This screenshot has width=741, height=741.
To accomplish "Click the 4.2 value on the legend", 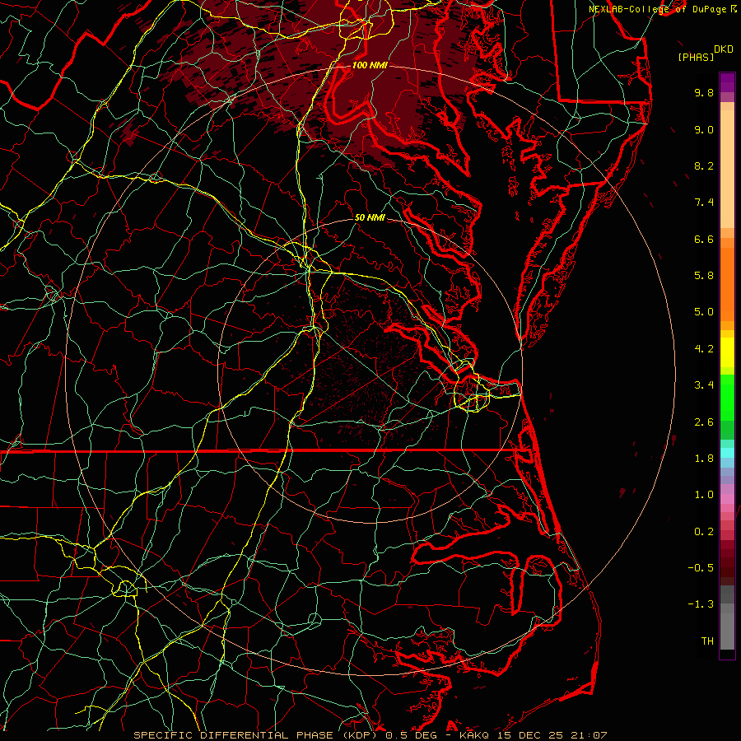I will point(704,349).
